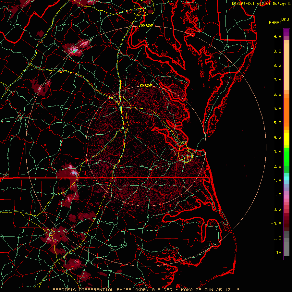Pick the yellow segment of the color bar
This screenshot has width=292, height=292.
[x=286, y=139]
